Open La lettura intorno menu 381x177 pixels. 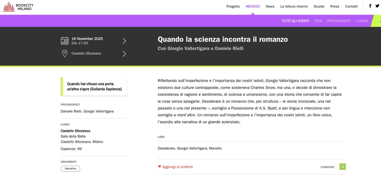(x=294, y=6)
